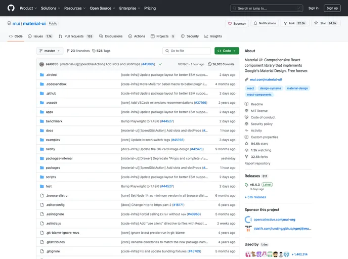Select the design-systems topic tag
The width and height of the screenshot is (348, 259).
click(x=270, y=89)
